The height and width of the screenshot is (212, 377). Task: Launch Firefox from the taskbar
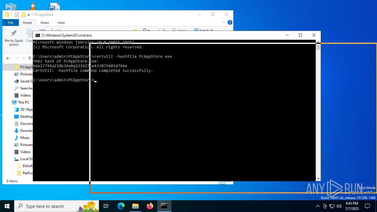point(150,206)
